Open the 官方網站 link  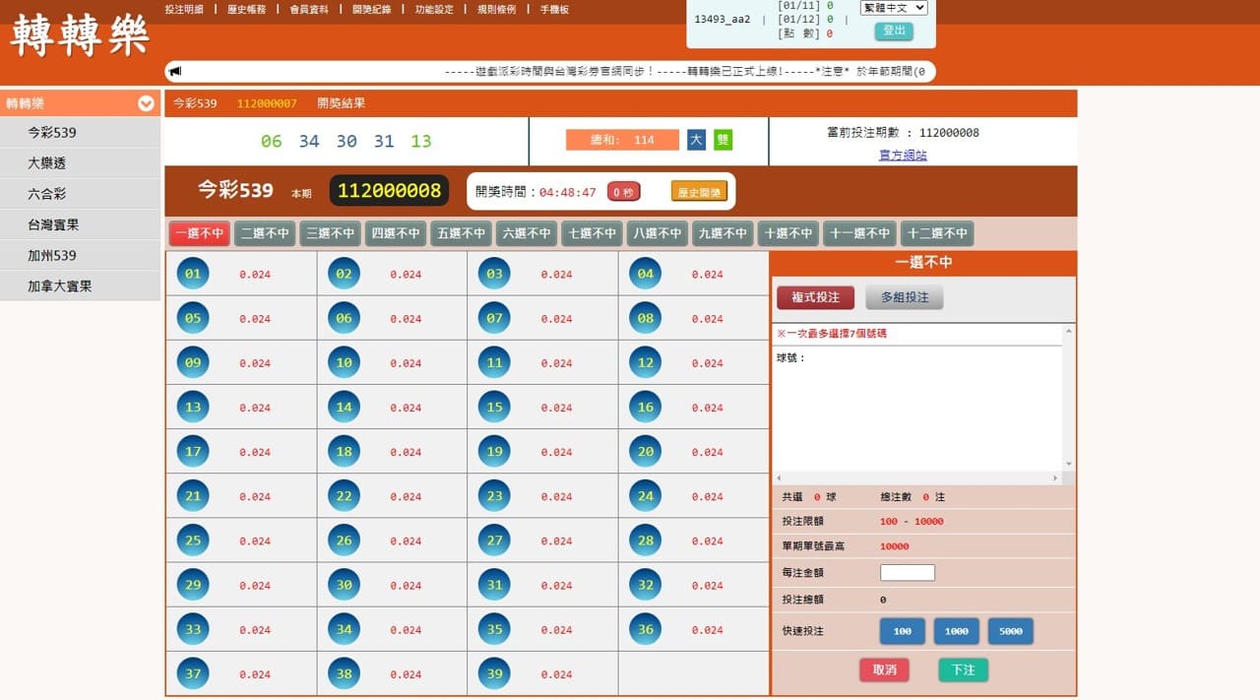pyautogui.click(x=903, y=155)
